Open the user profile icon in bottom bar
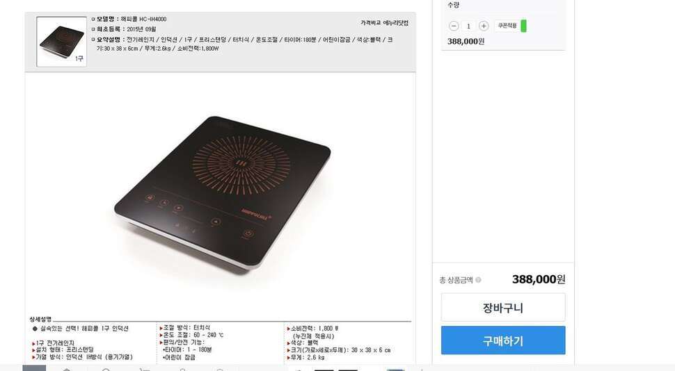675x371 pixels. click(x=182, y=370)
